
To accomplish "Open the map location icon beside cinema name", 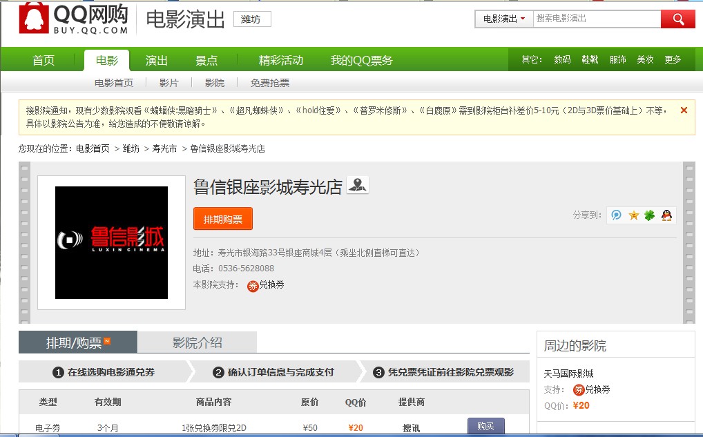I will 358,184.
